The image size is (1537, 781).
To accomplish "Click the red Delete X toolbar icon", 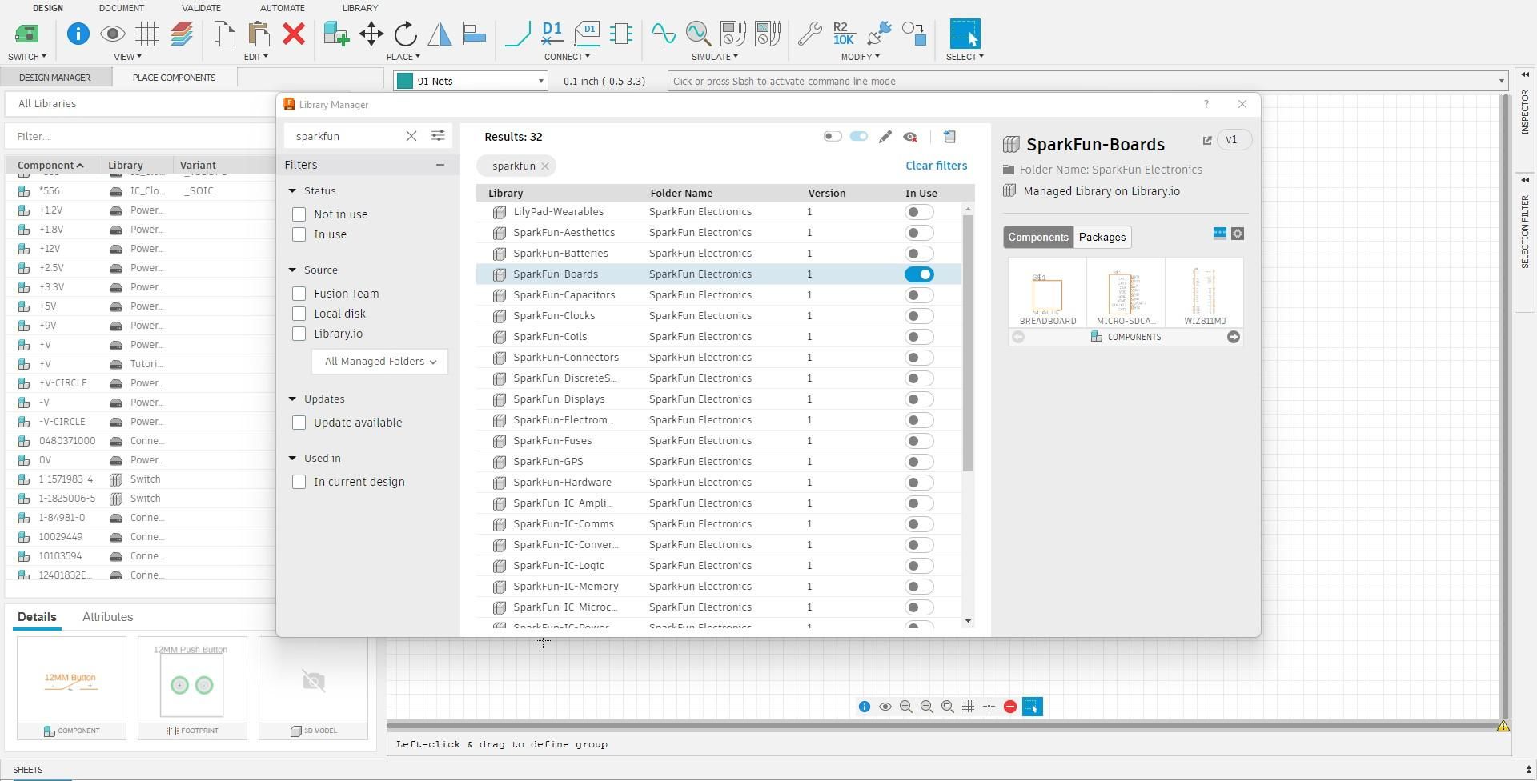I will click(x=294, y=34).
